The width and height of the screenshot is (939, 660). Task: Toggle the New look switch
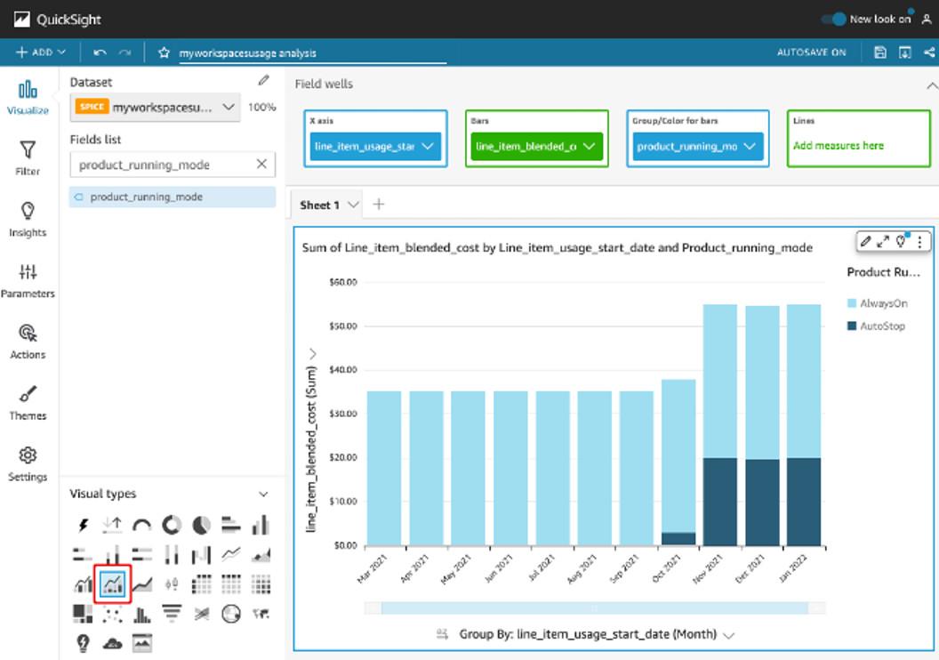833,20
